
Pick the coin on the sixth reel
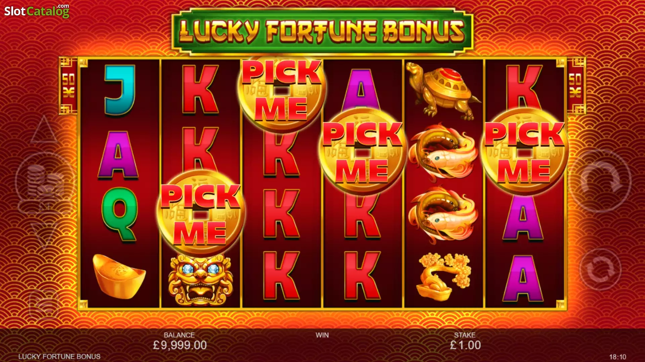(x=524, y=152)
